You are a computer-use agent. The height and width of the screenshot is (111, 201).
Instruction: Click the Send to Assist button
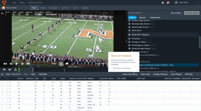192,13
